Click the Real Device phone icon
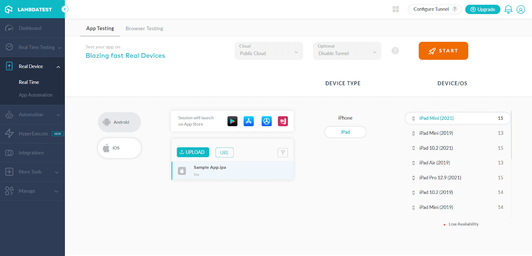Viewport: 532px width, 256px height. (9, 66)
